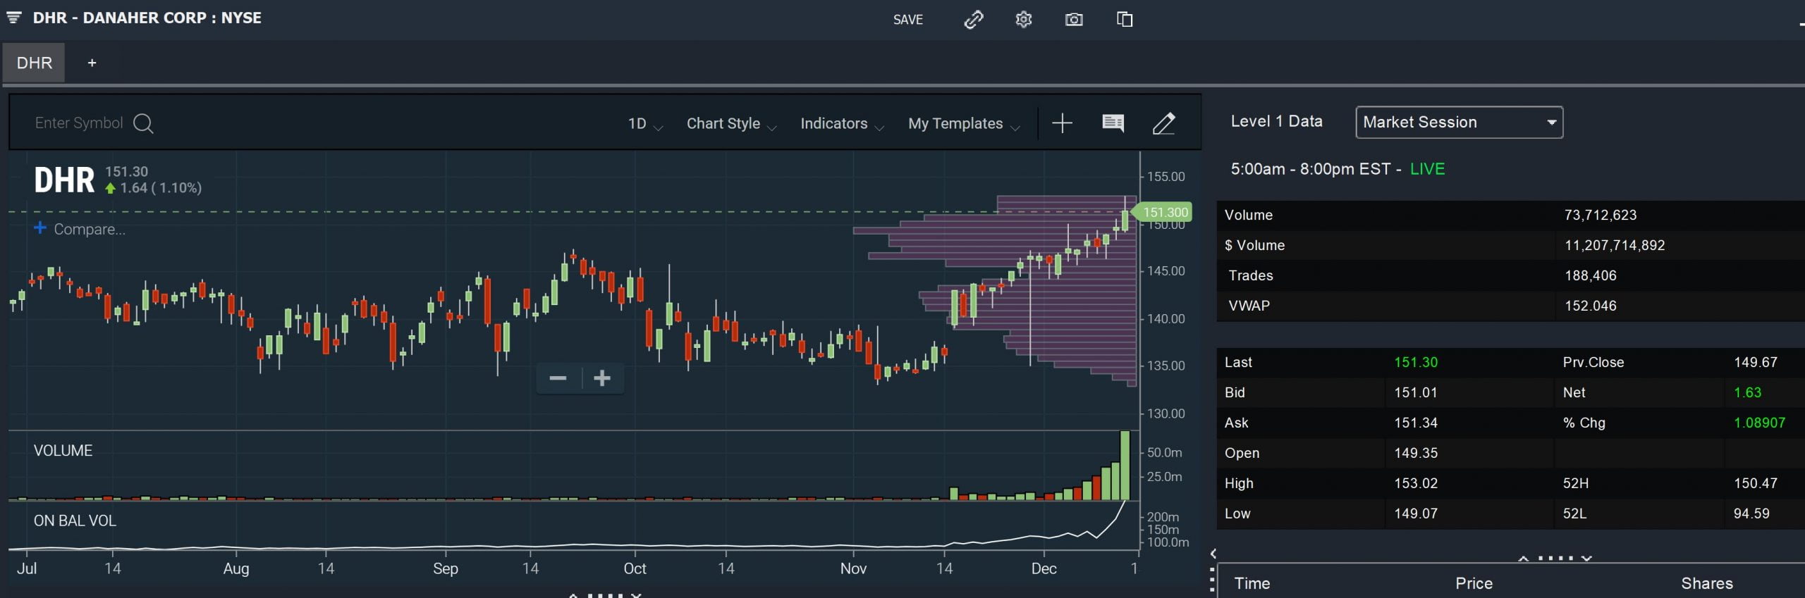Expand the 1D timeframe dropdown
The image size is (1805, 598).
tap(644, 124)
